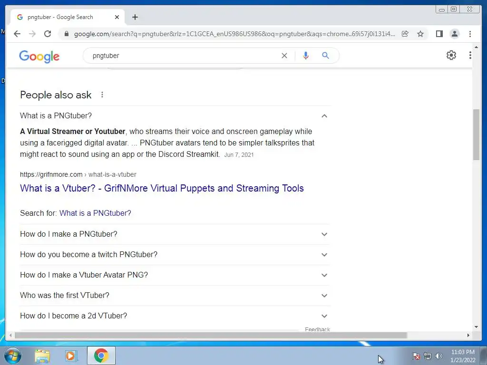This screenshot has height=365, width=487.
Task: Open the Chrome profile avatar
Action: pyautogui.click(x=454, y=34)
